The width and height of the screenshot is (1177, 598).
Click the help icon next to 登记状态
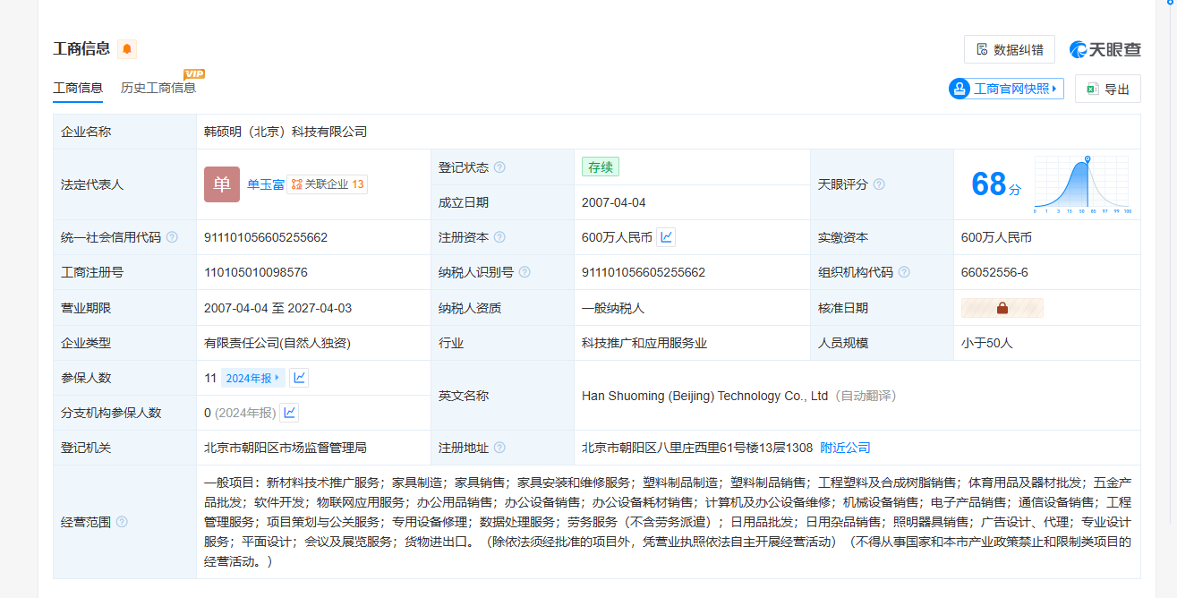(x=499, y=167)
